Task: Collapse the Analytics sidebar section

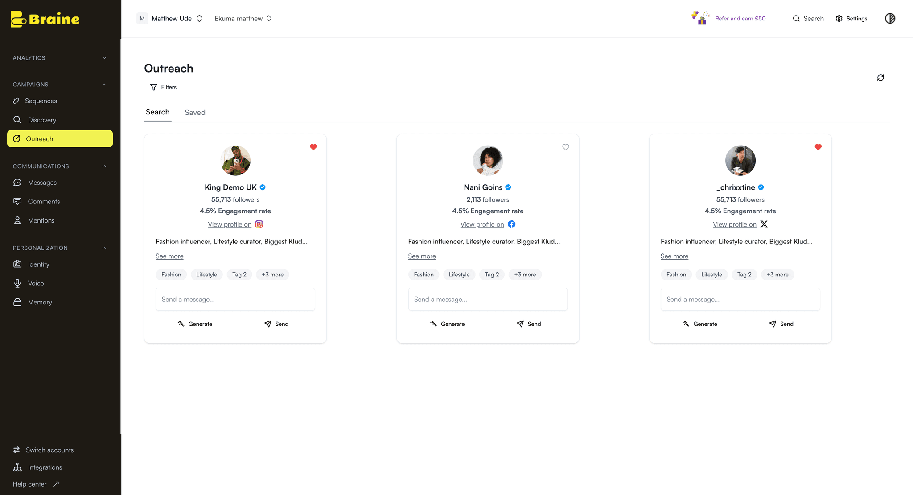Action: tap(104, 58)
